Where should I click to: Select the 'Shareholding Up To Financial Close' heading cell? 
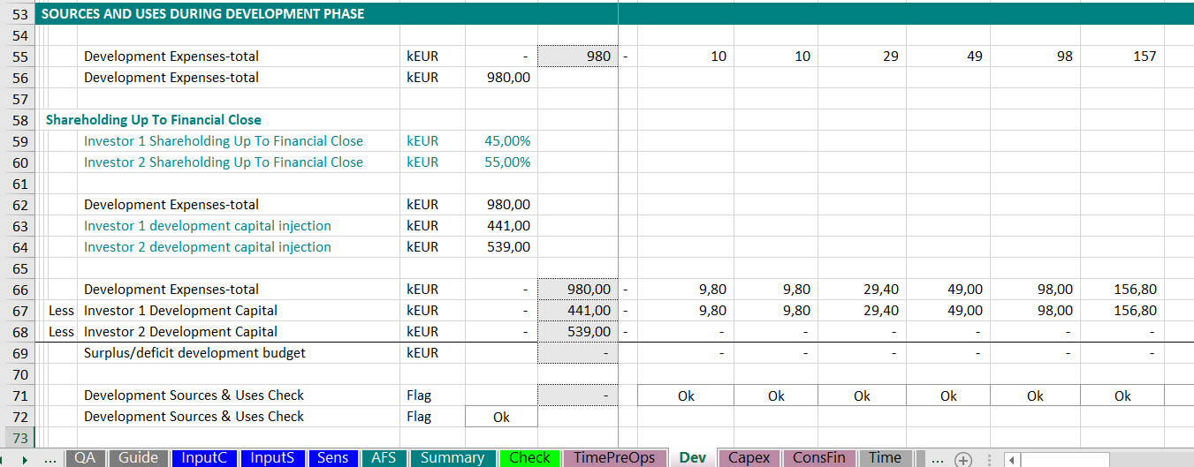(x=153, y=120)
